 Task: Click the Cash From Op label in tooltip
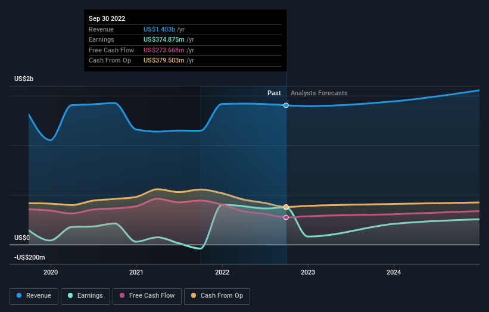(110, 61)
